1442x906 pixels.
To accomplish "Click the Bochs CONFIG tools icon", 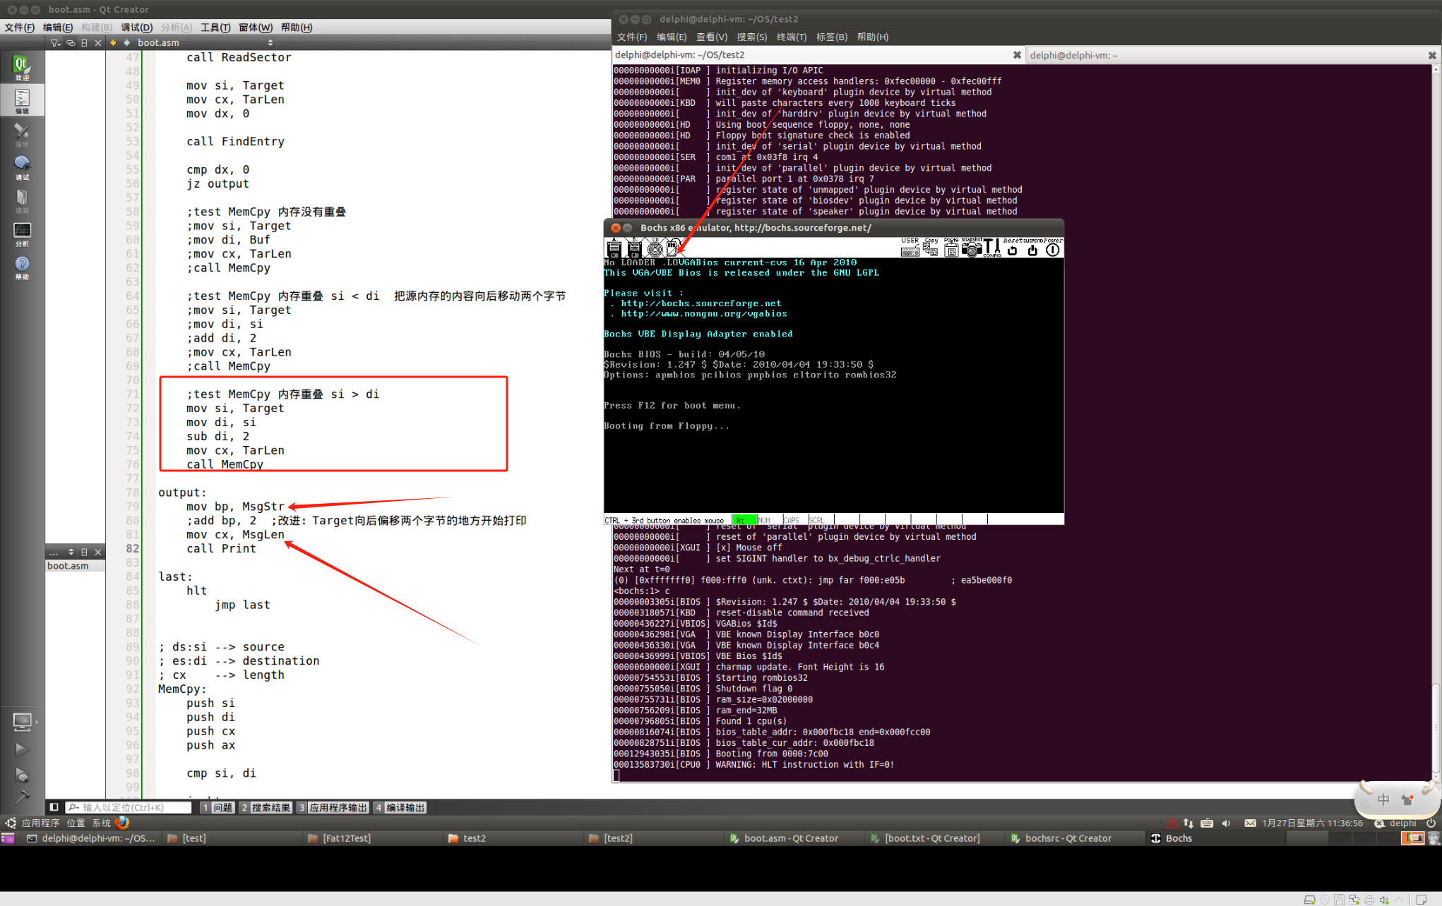I will [992, 248].
